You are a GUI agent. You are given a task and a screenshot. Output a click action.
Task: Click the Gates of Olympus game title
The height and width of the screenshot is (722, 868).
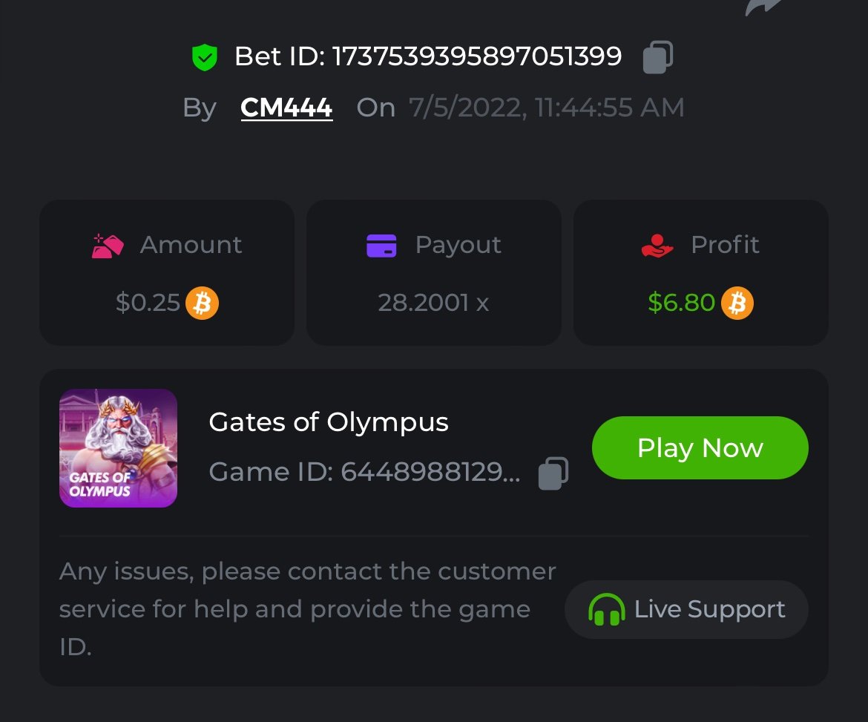[329, 422]
